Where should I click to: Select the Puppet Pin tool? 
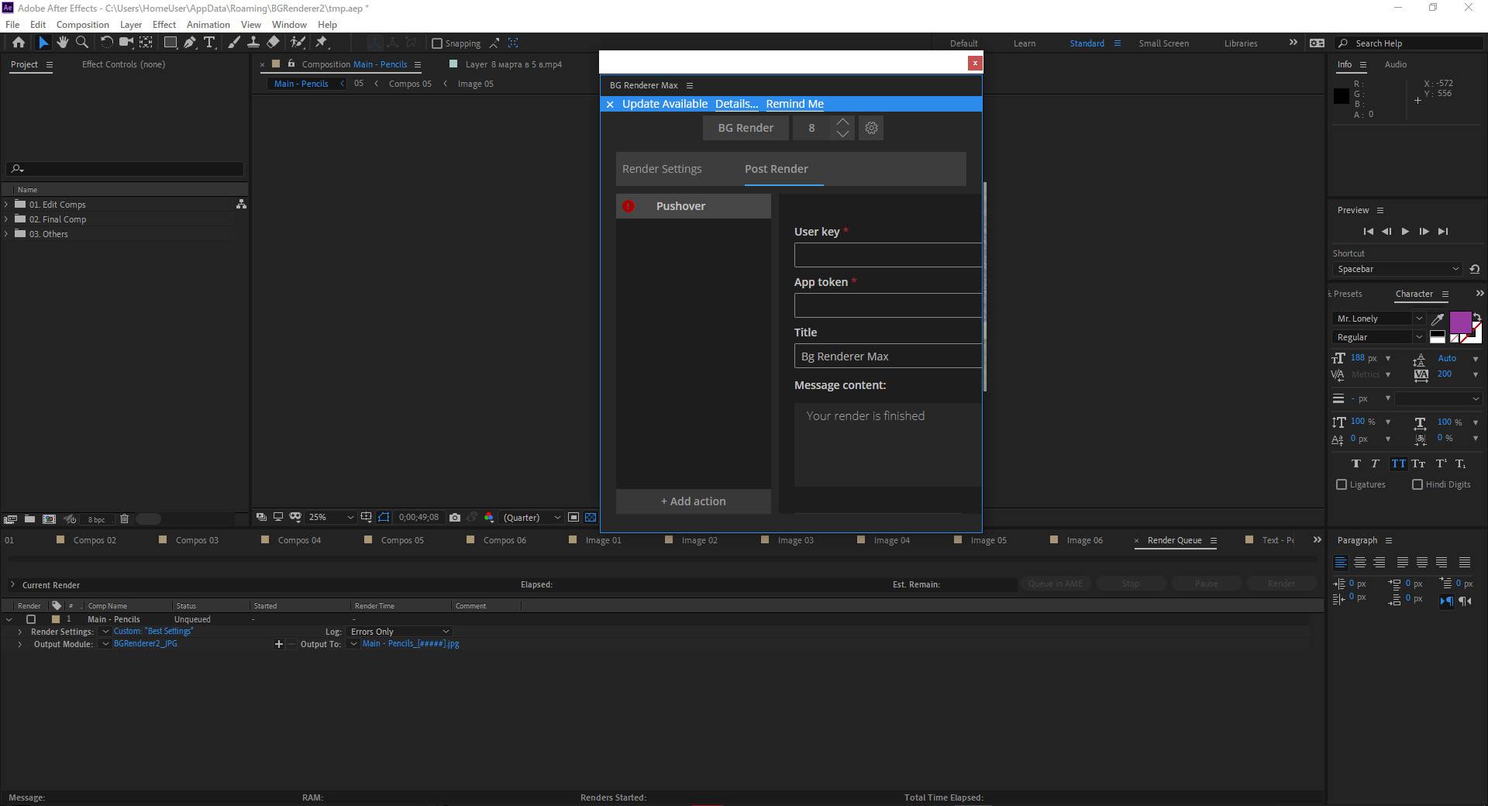coord(322,43)
